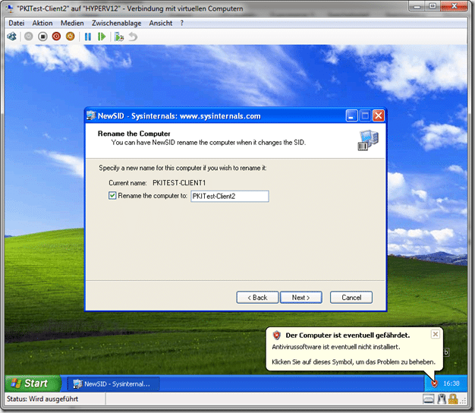Open the Ansicht menu
The height and width of the screenshot is (413, 475).
coord(161,23)
